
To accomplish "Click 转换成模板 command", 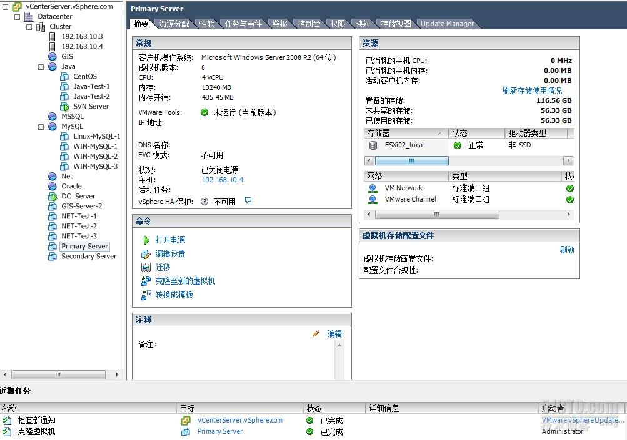I will pos(174,295).
